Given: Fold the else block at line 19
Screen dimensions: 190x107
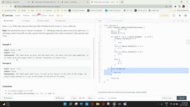Looking at the screenshot, I should pos(101,59).
